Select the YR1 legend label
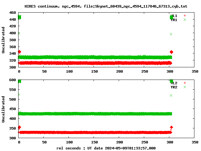 (x=174, y=20)
